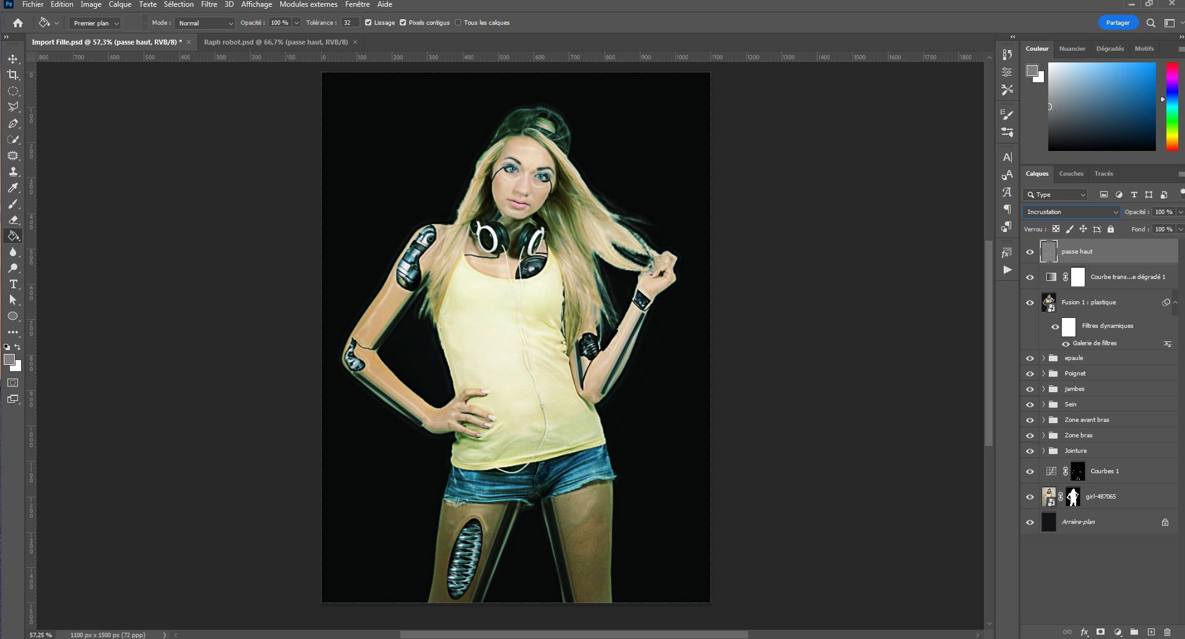The width and height of the screenshot is (1185, 639).
Task: Pick the Blur drop tool
Action: click(13, 252)
